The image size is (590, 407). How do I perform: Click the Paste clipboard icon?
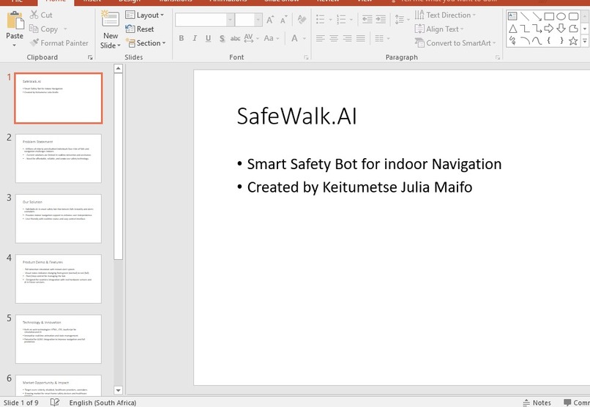click(15, 20)
